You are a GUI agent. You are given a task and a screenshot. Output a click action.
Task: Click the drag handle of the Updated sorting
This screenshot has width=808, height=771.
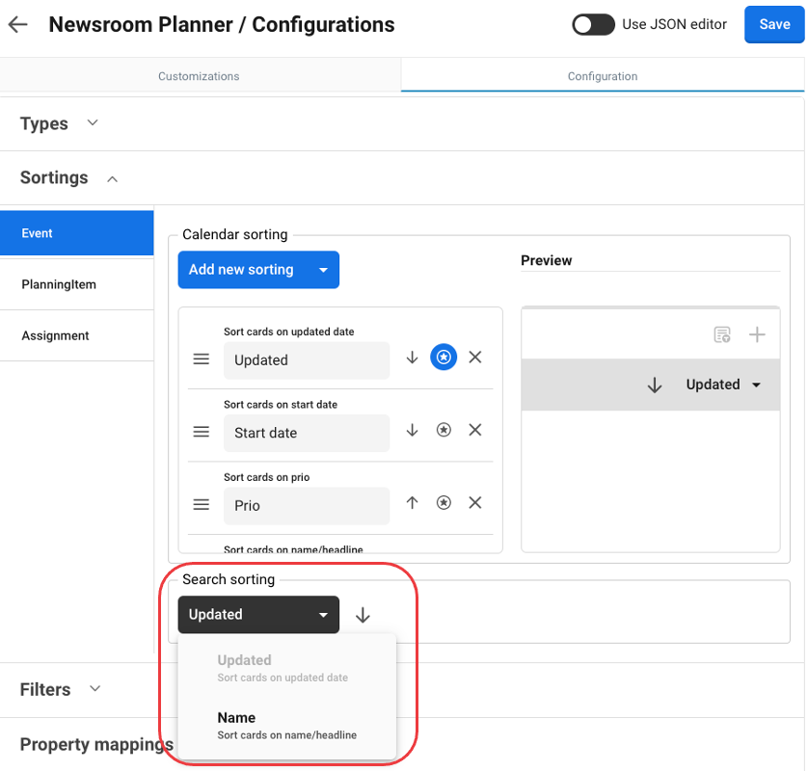202,359
